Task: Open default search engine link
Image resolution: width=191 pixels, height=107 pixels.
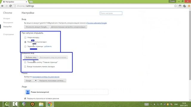Action: click(46, 77)
